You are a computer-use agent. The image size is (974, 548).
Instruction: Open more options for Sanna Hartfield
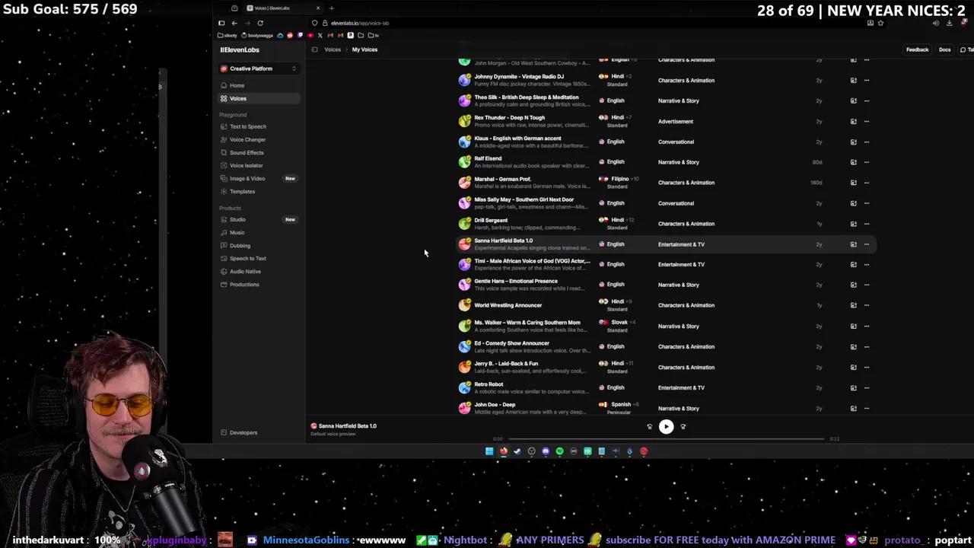pyautogui.click(x=867, y=244)
